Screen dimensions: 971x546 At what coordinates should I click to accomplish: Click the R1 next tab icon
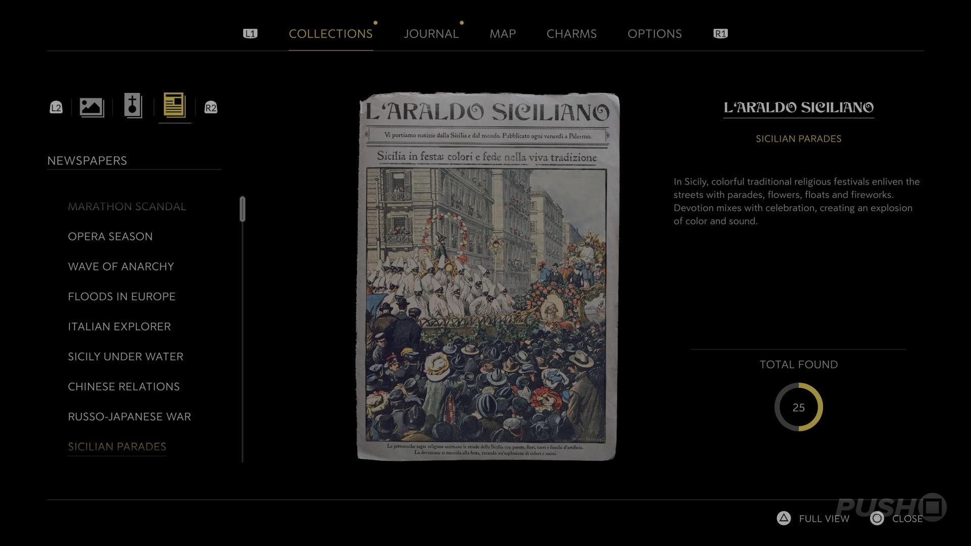point(721,34)
